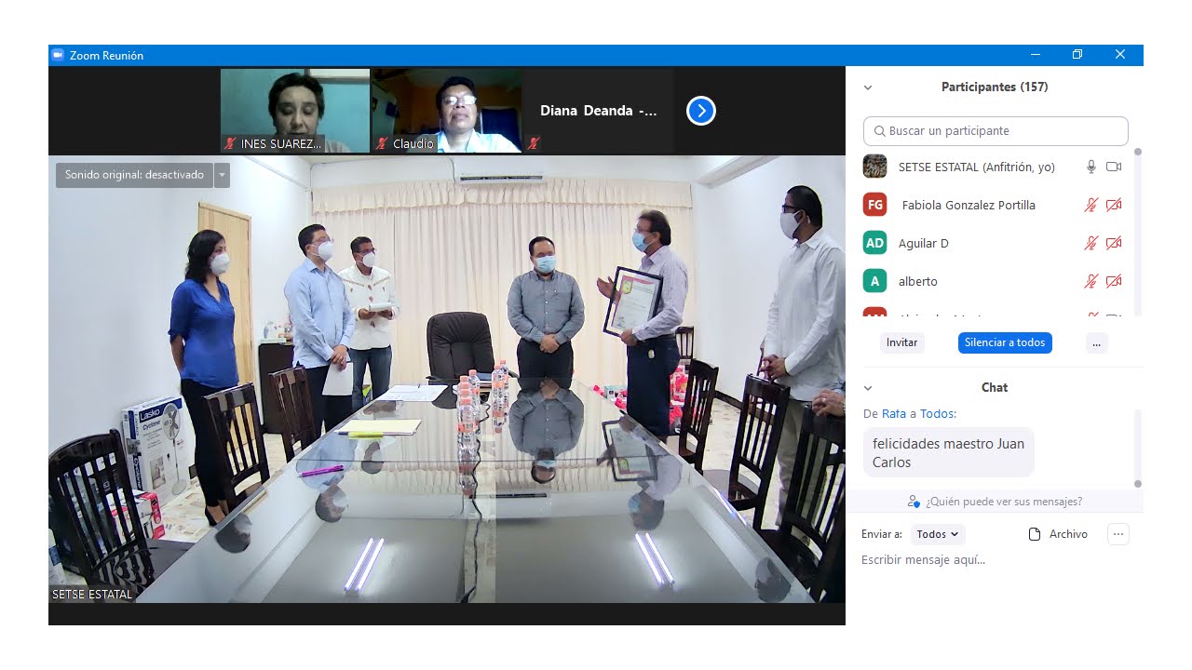1192x670 pixels.
Task: Restore down the Zoom Reunión window
Action: click(1077, 55)
